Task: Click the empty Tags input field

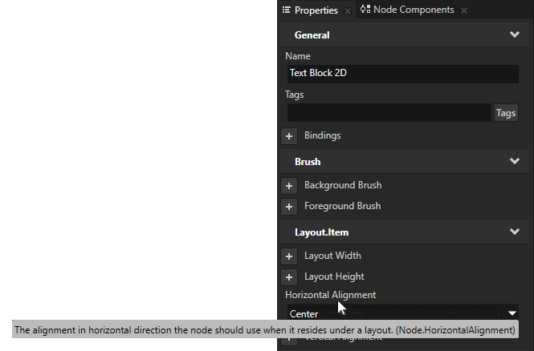Action: tap(388, 113)
